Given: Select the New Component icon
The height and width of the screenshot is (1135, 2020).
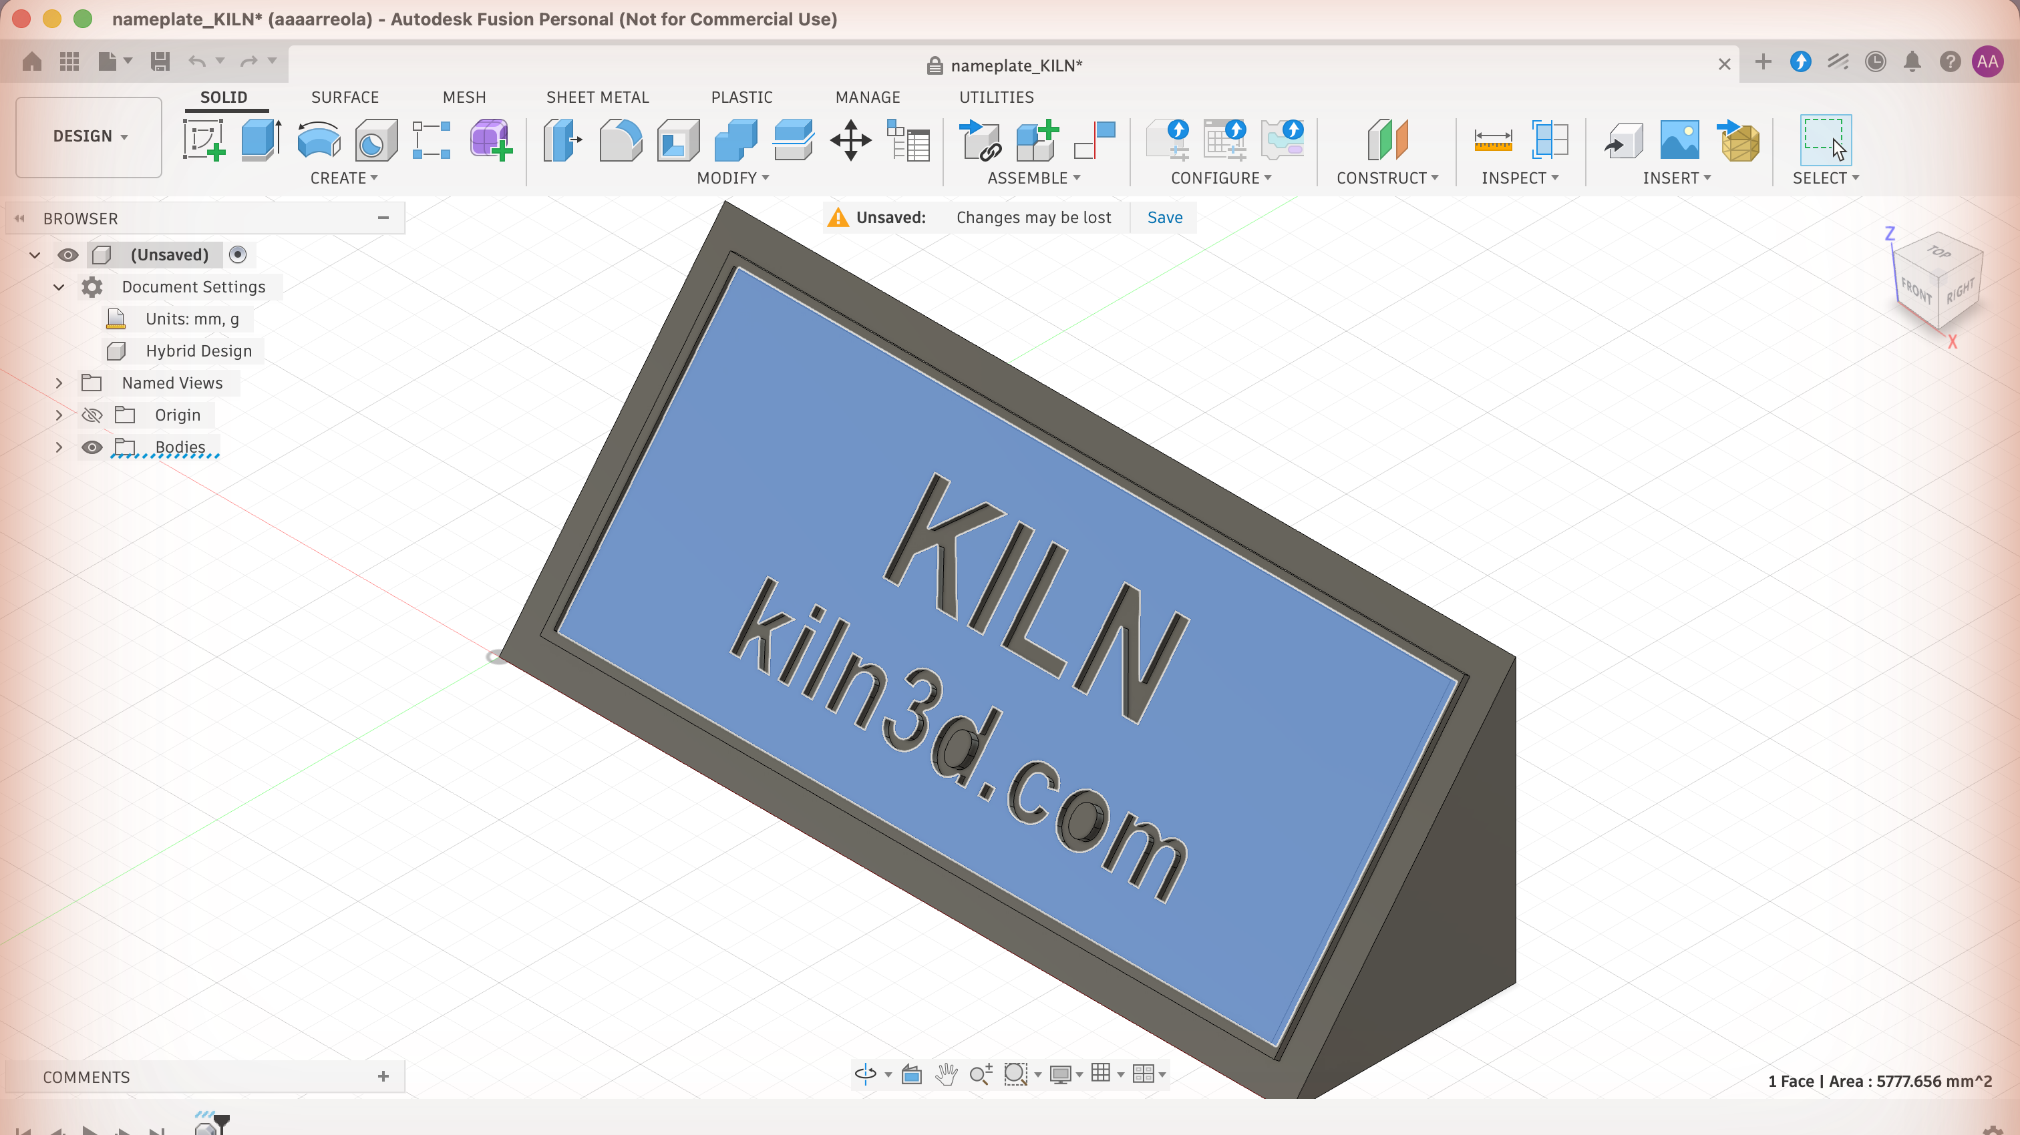Looking at the screenshot, I should click(1037, 140).
